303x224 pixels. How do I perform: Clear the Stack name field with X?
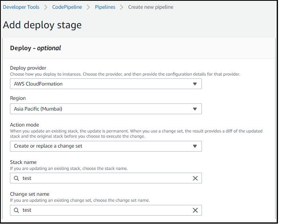coord(195,178)
